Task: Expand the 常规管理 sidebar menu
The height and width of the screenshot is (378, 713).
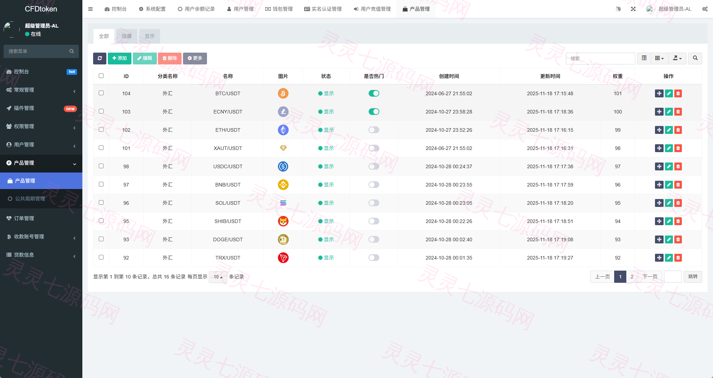Action: point(41,90)
